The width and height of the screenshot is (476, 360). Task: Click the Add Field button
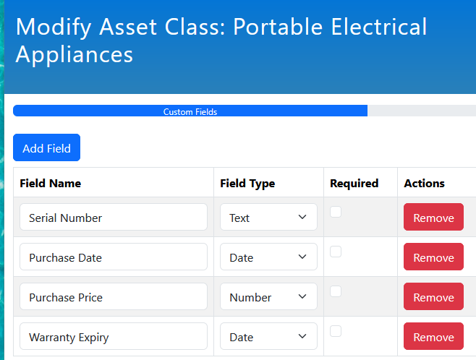click(x=46, y=147)
